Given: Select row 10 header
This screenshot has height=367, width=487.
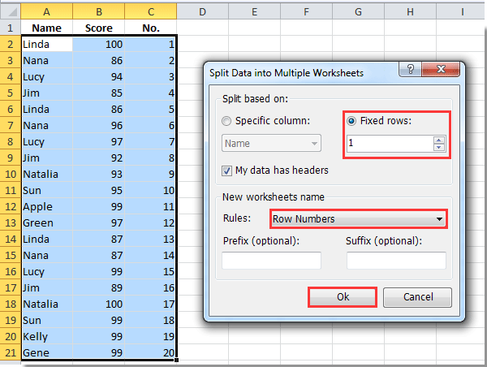Looking at the screenshot, I should [10, 174].
